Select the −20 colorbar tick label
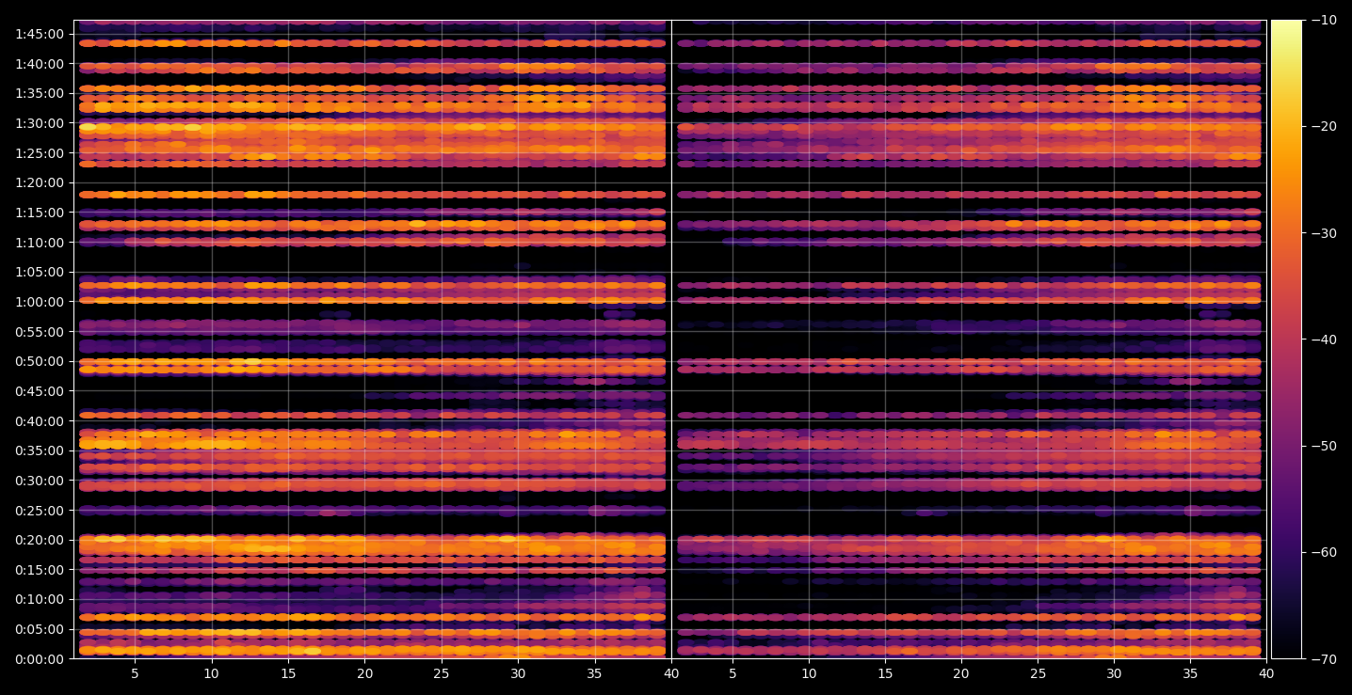The height and width of the screenshot is (695, 1352). (x=1323, y=126)
